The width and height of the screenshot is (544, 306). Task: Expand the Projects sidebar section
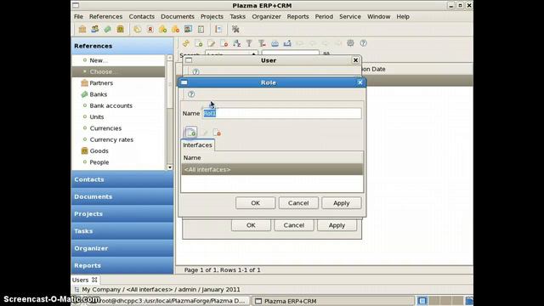122,213
